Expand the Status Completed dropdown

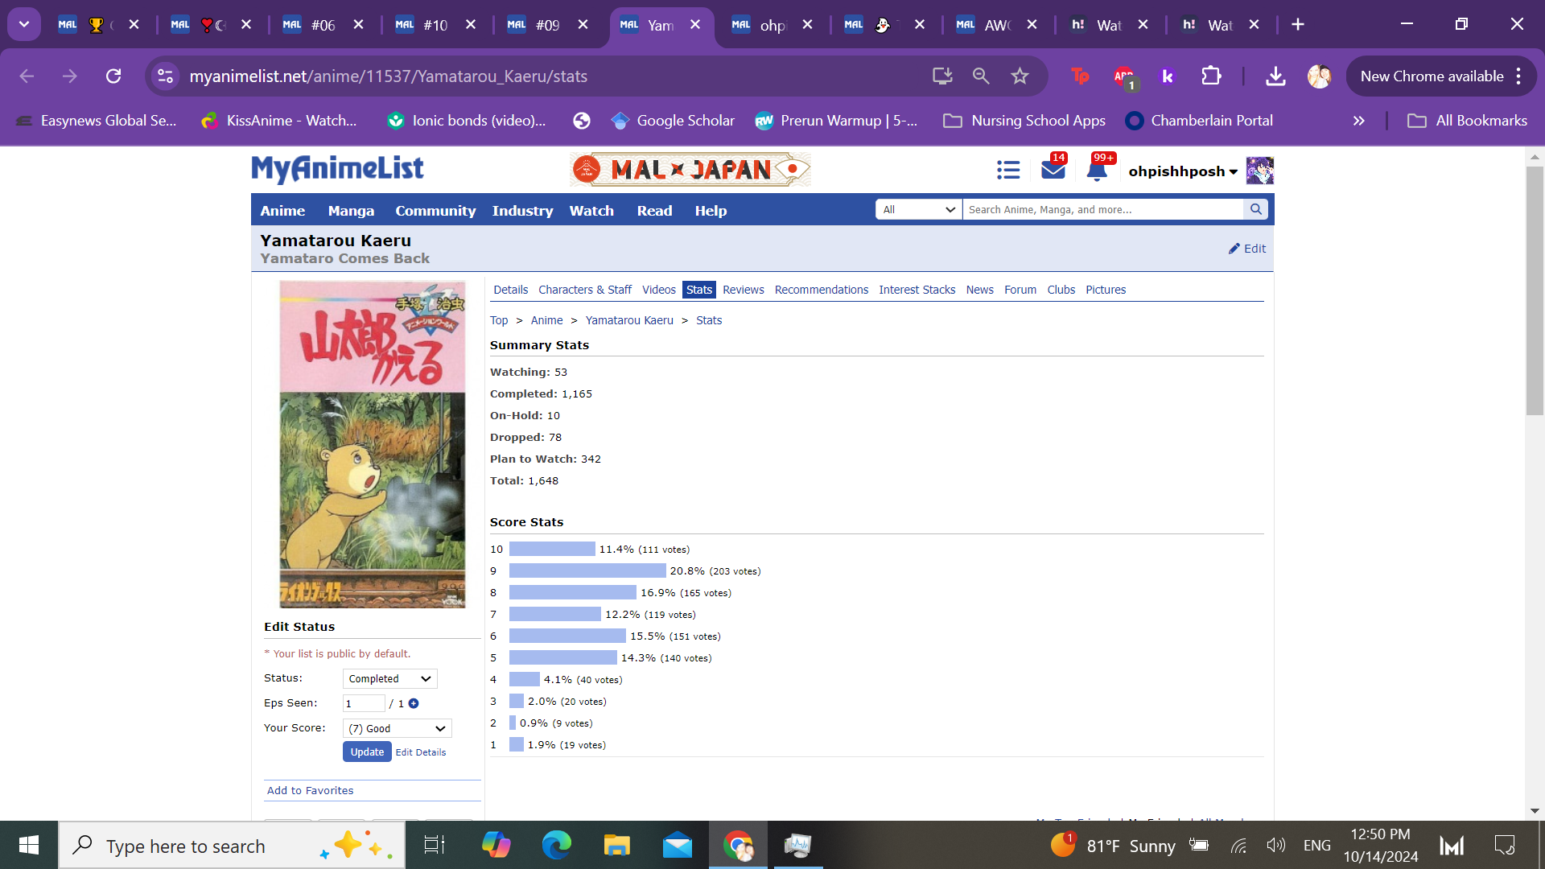[x=390, y=679]
